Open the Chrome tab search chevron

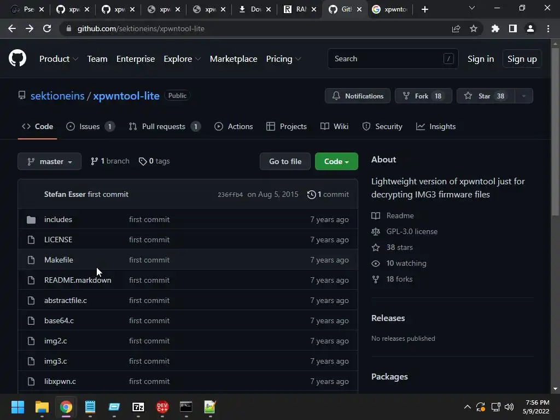pos(472,8)
